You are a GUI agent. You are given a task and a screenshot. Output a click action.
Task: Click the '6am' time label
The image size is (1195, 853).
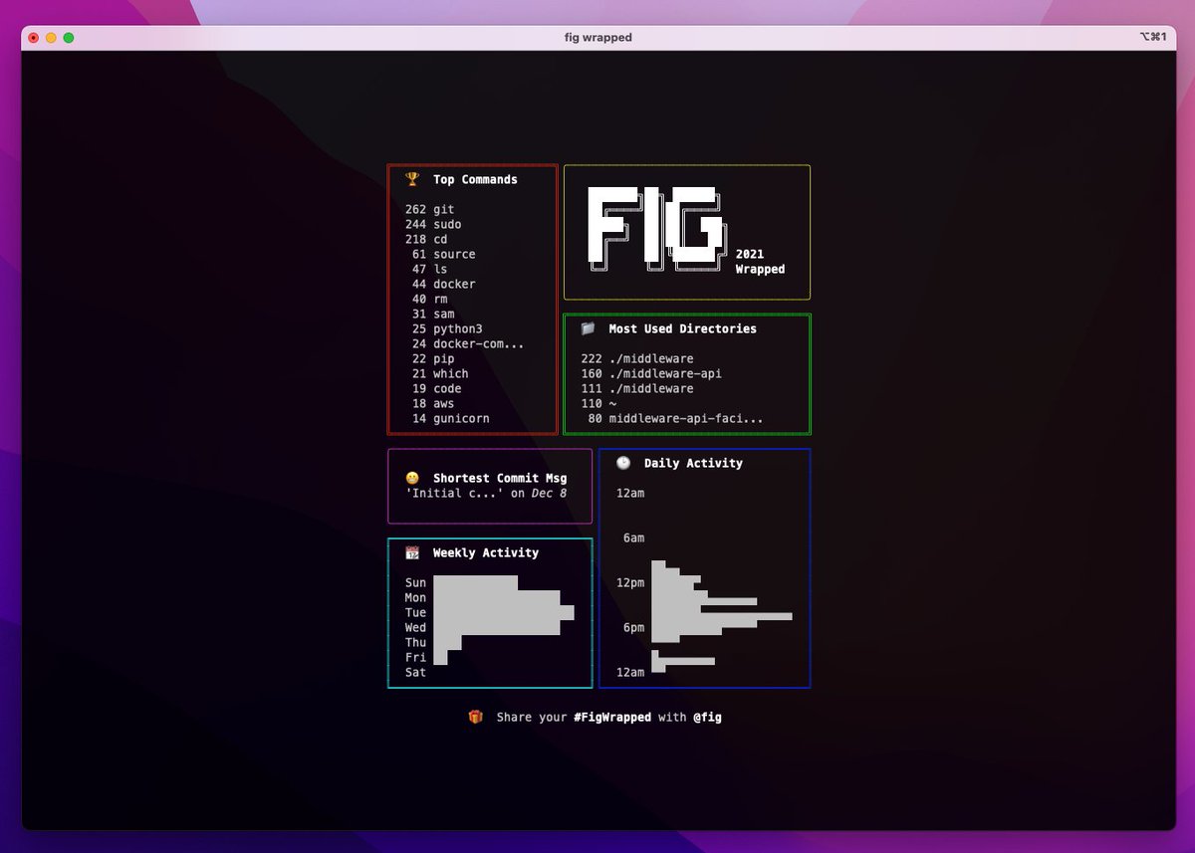(633, 537)
